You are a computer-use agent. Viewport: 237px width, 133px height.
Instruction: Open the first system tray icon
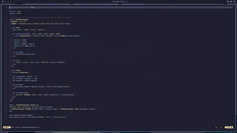[228, 1]
